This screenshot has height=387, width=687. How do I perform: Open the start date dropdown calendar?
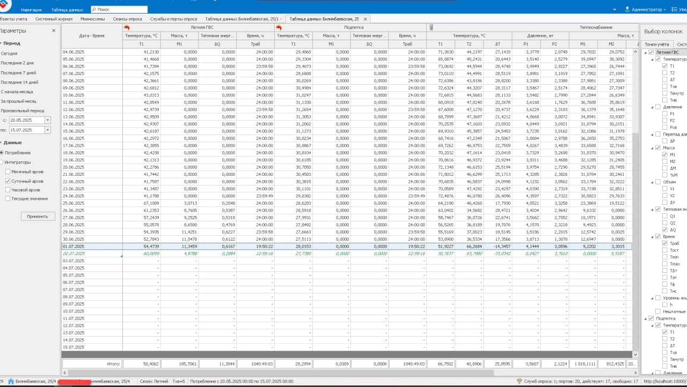[48, 121]
